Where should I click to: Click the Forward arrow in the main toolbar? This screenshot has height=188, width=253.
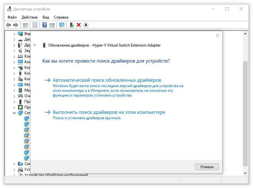click(x=16, y=25)
